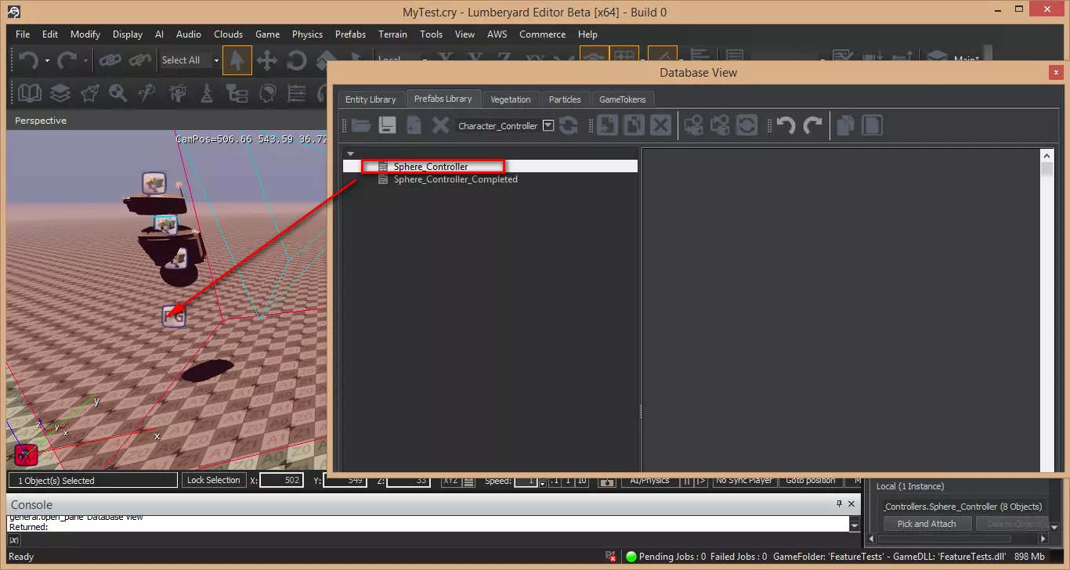
Task: Select the Move tool in the toolbar
Action: tap(267, 60)
